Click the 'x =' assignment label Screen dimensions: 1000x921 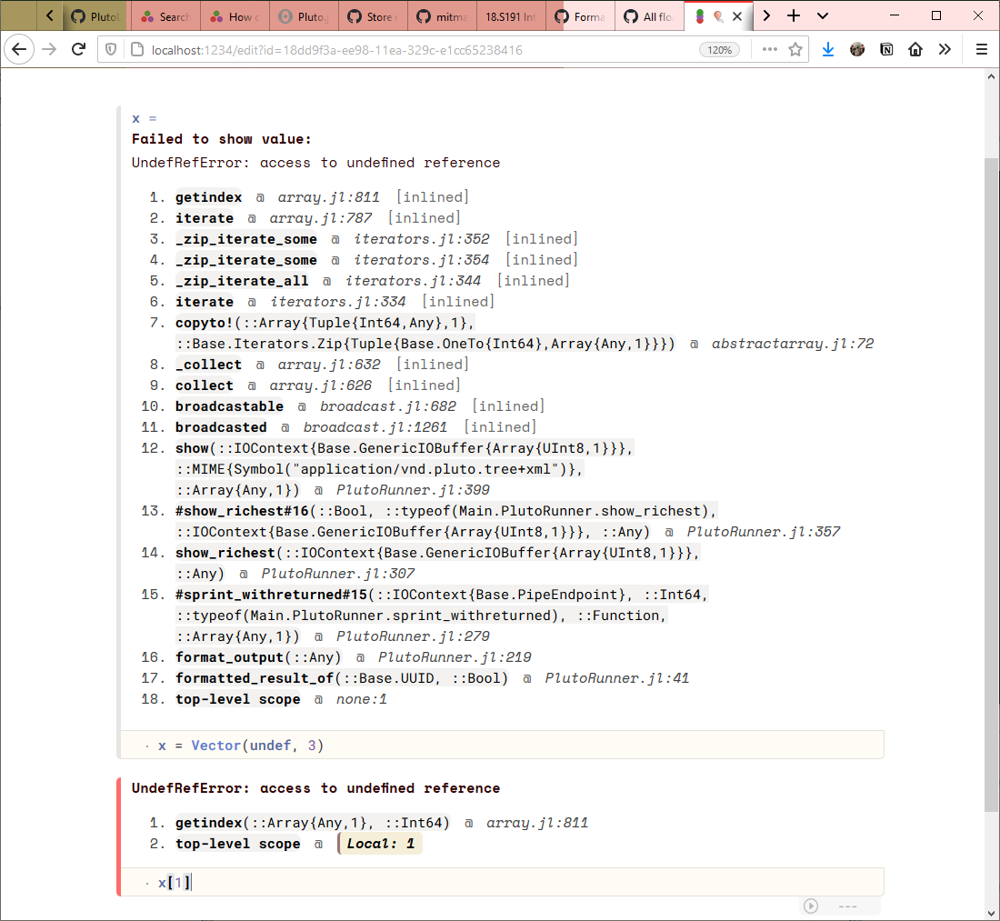pos(145,118)
